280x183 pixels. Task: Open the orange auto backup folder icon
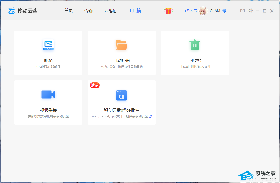point(121,45)
